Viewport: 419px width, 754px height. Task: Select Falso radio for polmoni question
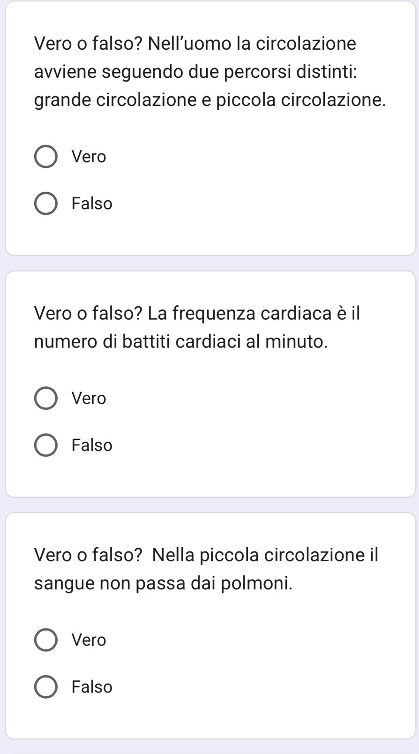(46, 687)
